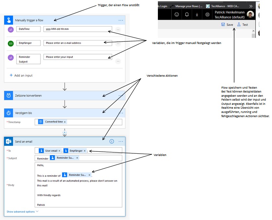Click the Test flask button
Image resolution: width=272 pixels, height=220 pixels.
coord(242,25)
